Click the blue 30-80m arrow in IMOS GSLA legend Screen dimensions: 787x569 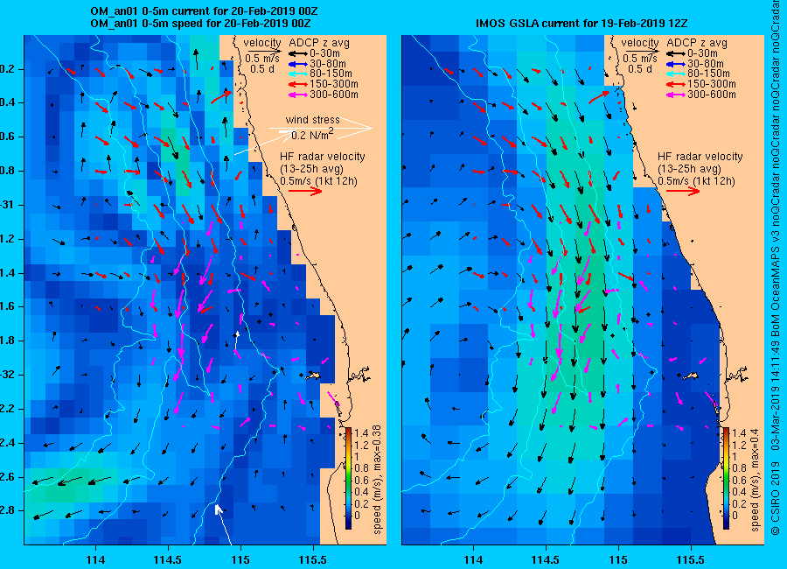pyautogui.click(x=676, y=64)
